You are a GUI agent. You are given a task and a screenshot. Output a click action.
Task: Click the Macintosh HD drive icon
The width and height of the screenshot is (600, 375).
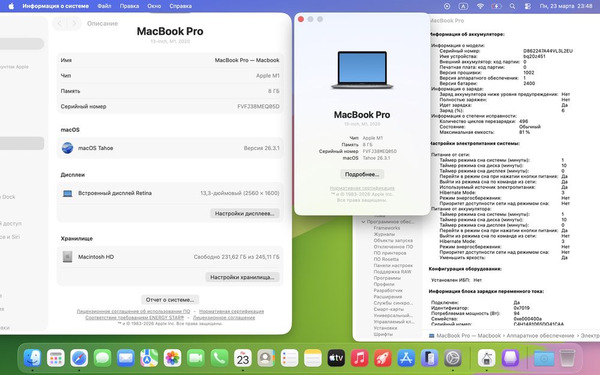pyautogui.click(x=68, y=257)
